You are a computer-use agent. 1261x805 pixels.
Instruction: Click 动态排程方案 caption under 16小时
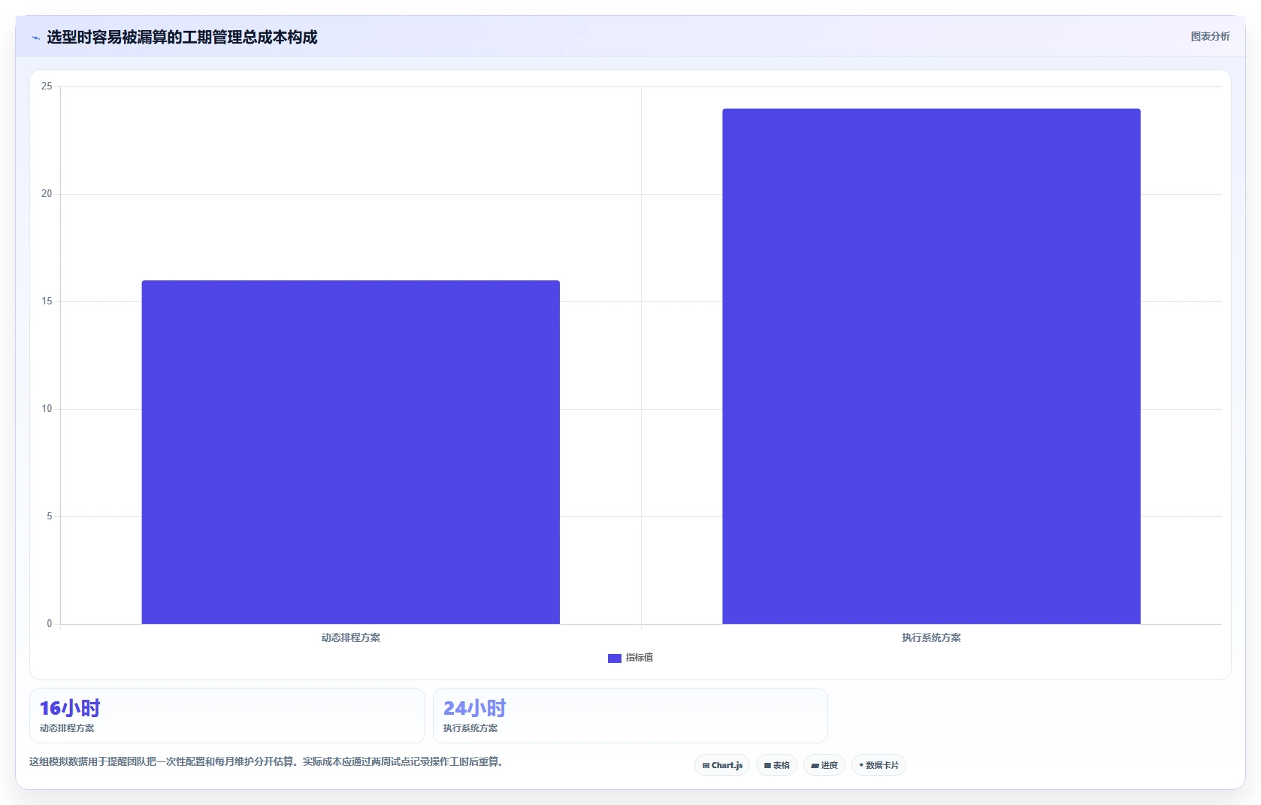67,728
